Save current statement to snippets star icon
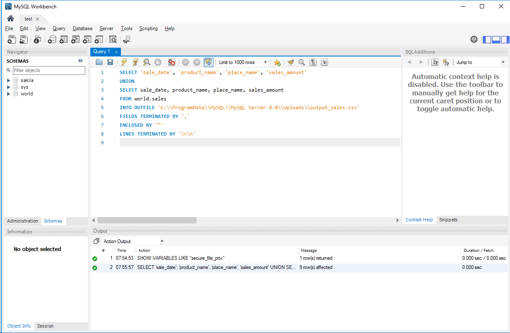Viewport: 510px width, 333px height. coord(277,62)
